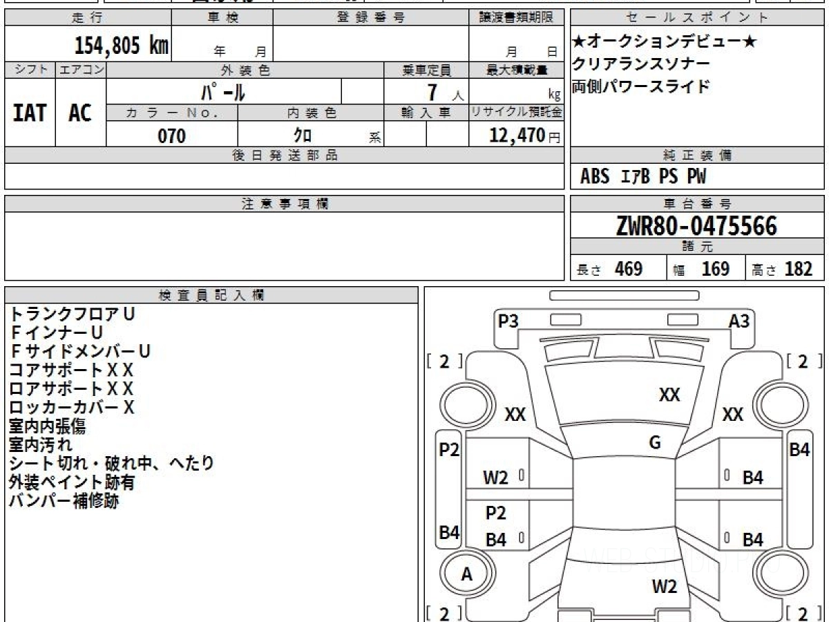
Task: Click the 純正装備 header
Action: tap(697, 155)
